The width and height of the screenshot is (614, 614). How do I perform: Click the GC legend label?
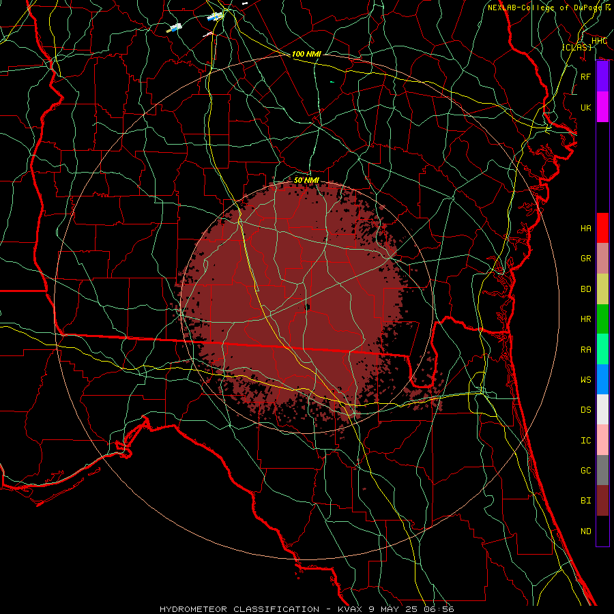(x=586, y=470)
